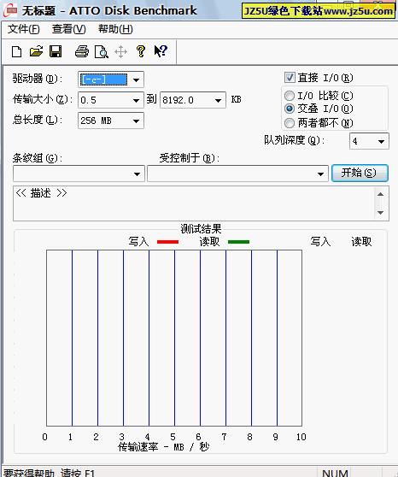The image size is (398, 477).
Task: Click inside the 描述 description text field
Action: 194,203
